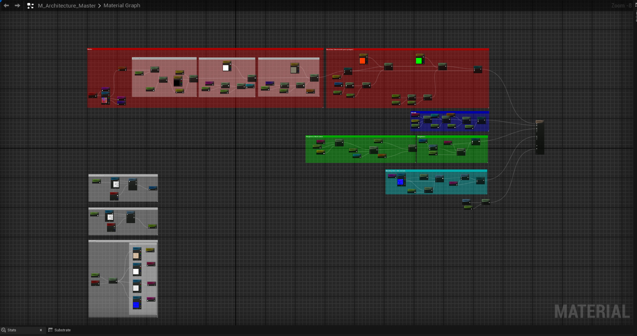Image resolution: width=637 pixels, height=336 pixels.
Task: Select the orange color constant node
Action: coord(362,60)
